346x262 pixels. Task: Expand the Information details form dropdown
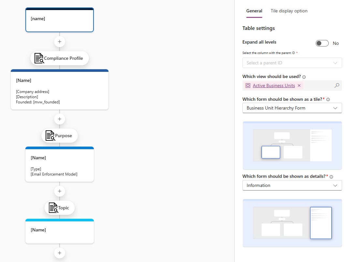coord(292,185)
